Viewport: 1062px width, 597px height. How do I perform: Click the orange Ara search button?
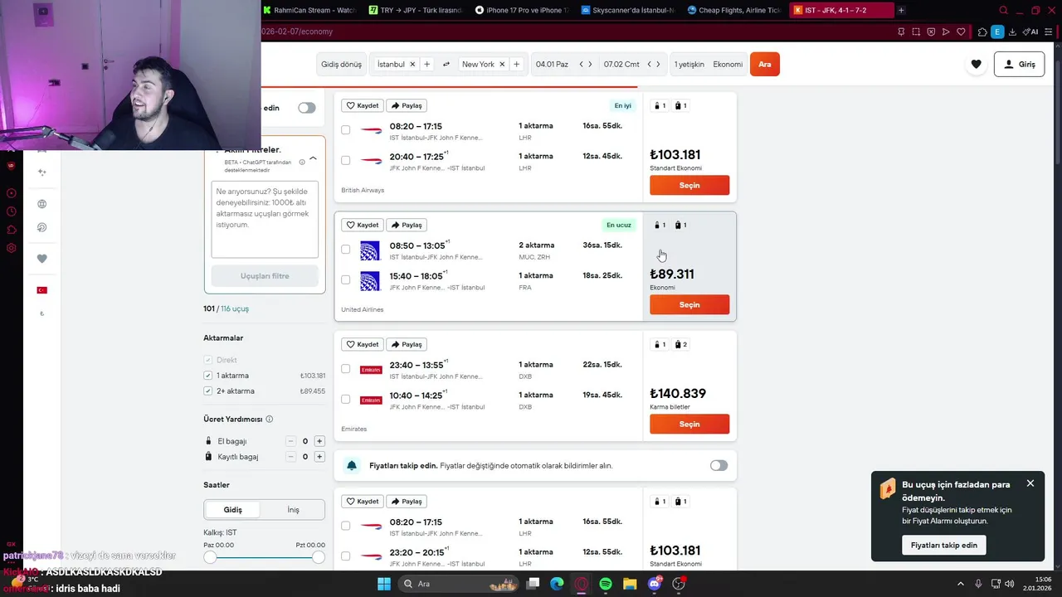tap(764, 64)
